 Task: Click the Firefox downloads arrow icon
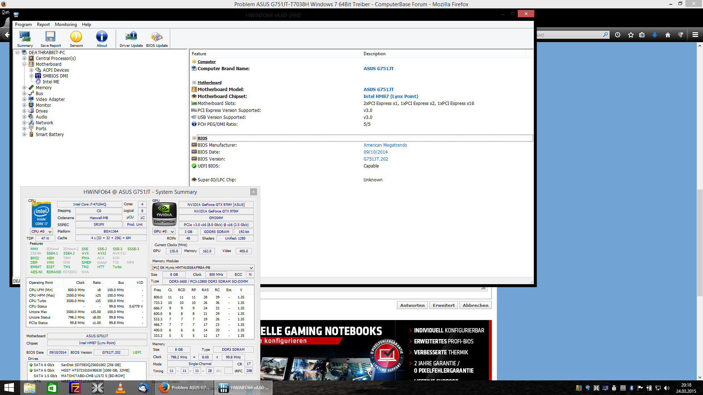(655, 35)
